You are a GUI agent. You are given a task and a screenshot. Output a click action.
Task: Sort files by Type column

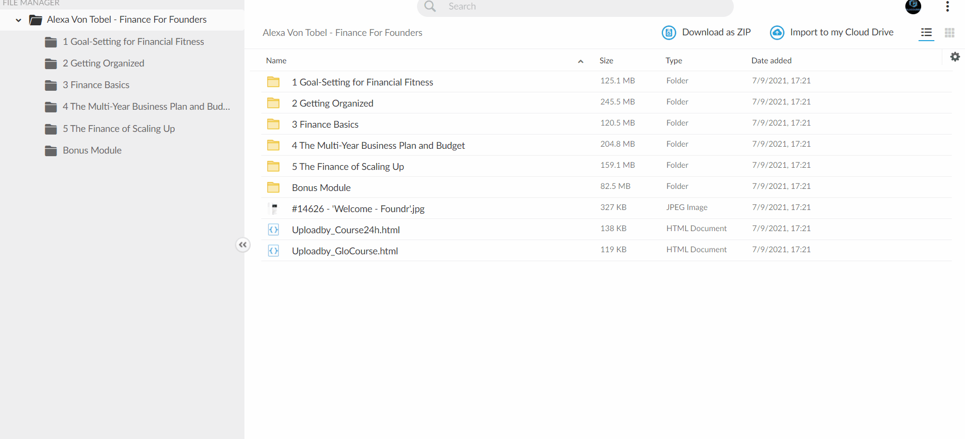point(674,61)
